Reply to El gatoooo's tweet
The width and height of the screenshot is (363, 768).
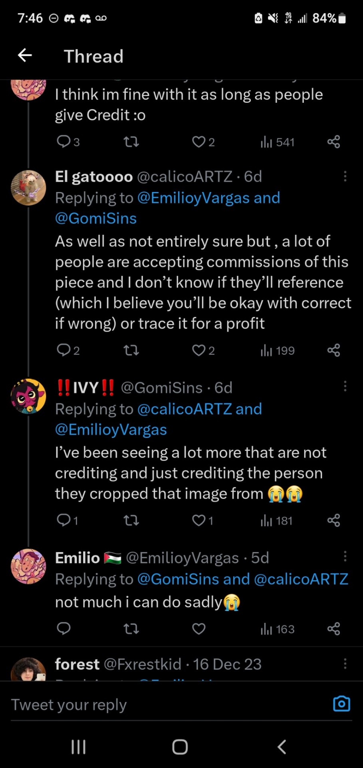(64, 350)
